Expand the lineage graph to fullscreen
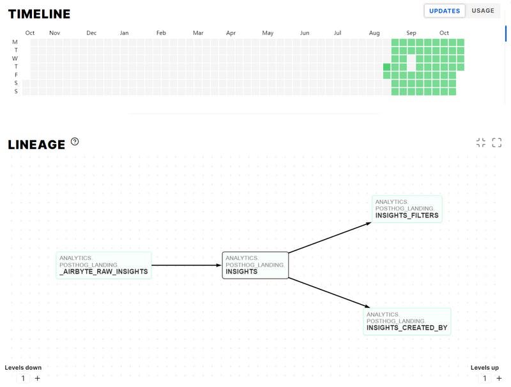Viewport: 511px width, 387px height. click(x=497, y=143)
